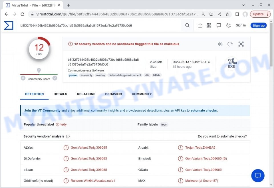Click the assembly tag

pyautogui.click(x=86, y=75)
